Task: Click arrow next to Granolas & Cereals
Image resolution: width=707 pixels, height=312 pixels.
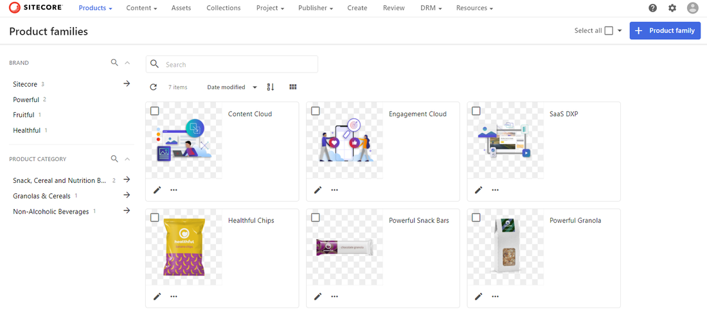Action: [127, 195]
